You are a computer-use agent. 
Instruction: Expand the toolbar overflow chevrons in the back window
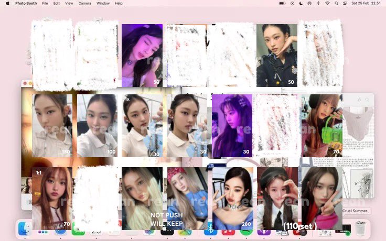[x=359, y=100]
